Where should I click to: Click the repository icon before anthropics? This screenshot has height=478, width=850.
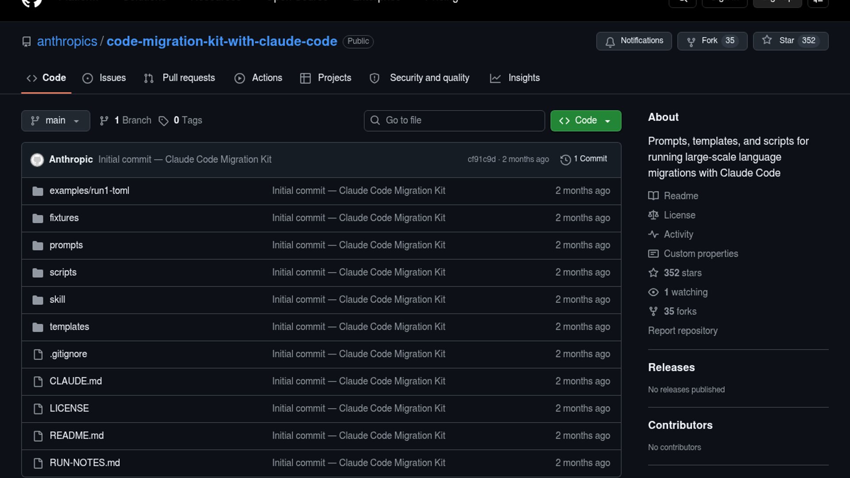[x=27, y=42]
